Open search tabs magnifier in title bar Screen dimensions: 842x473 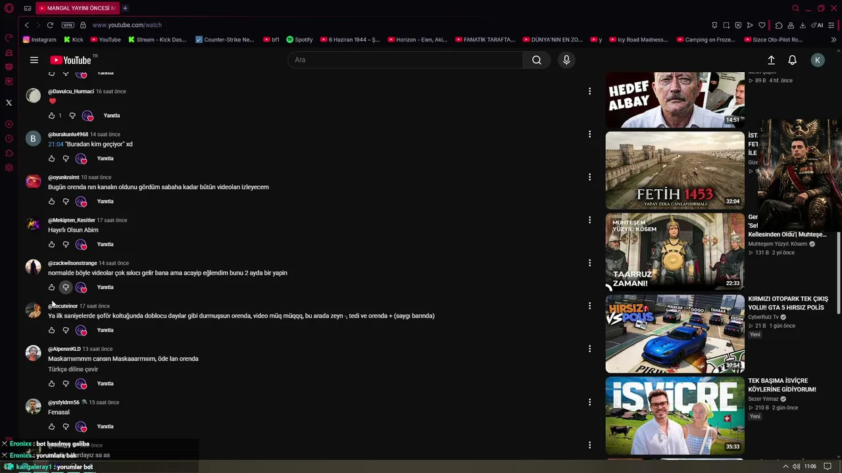(795, 8)
